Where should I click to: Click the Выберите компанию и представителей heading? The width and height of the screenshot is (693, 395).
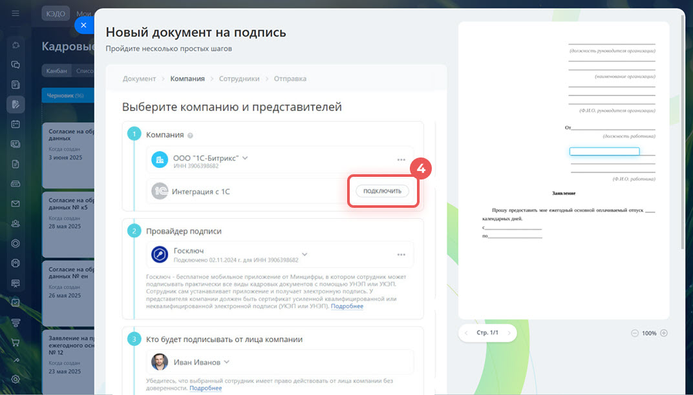click(232, 106)
